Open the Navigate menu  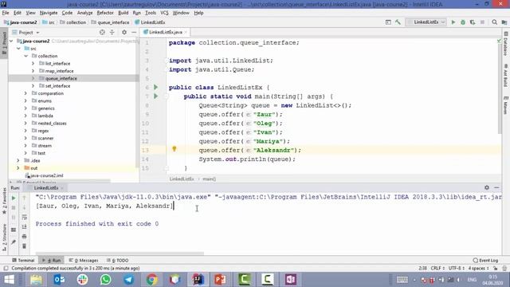click(49, 13)
